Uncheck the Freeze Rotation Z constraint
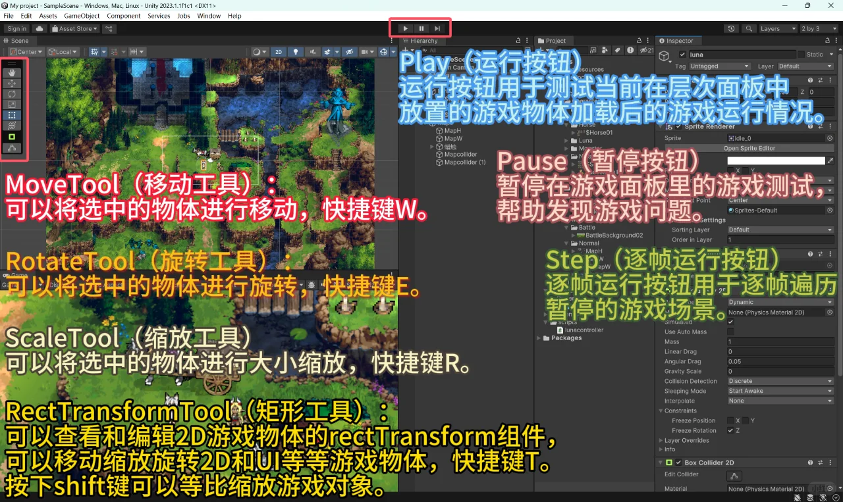 (730, 431)
